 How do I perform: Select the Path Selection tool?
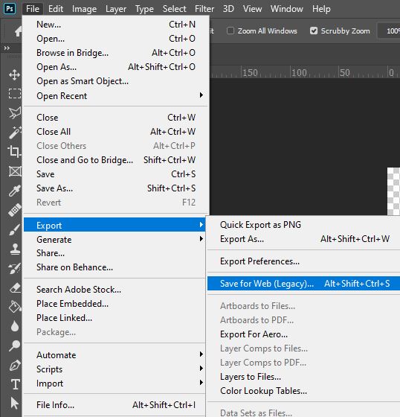(x=15, y=404)
